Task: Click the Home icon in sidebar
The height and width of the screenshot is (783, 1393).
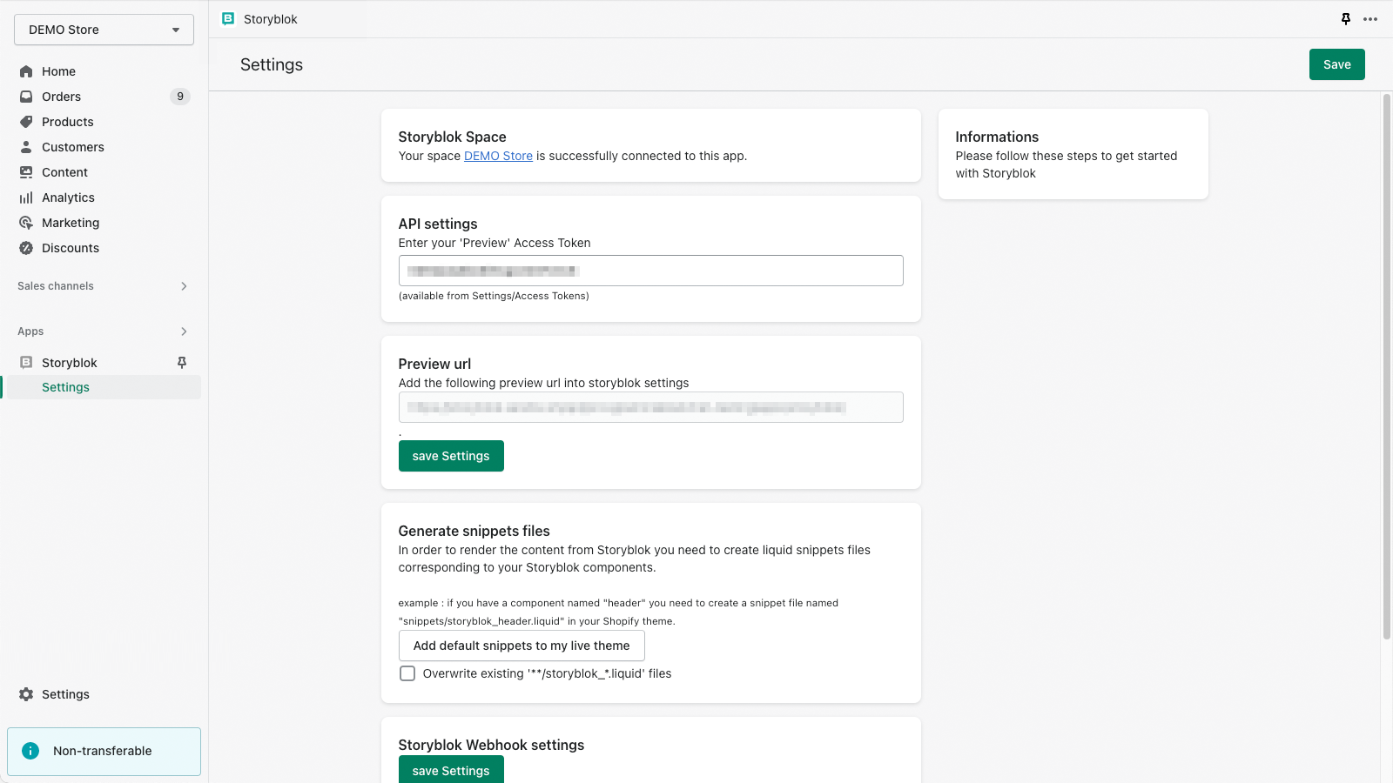Action: tap(26, 71)
